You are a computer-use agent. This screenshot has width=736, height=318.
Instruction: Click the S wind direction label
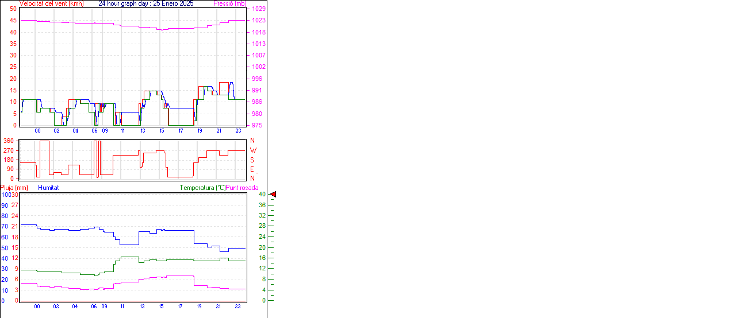(x=252, y=160)
